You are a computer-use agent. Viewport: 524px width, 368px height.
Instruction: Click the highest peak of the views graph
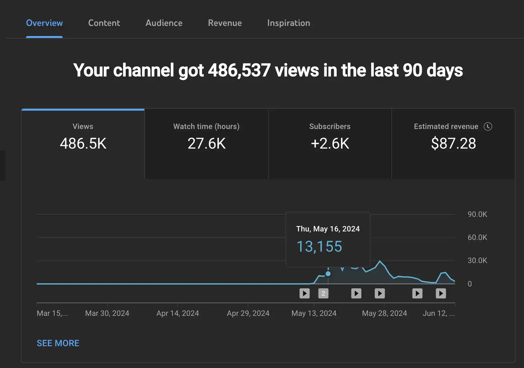click(380, 261)
